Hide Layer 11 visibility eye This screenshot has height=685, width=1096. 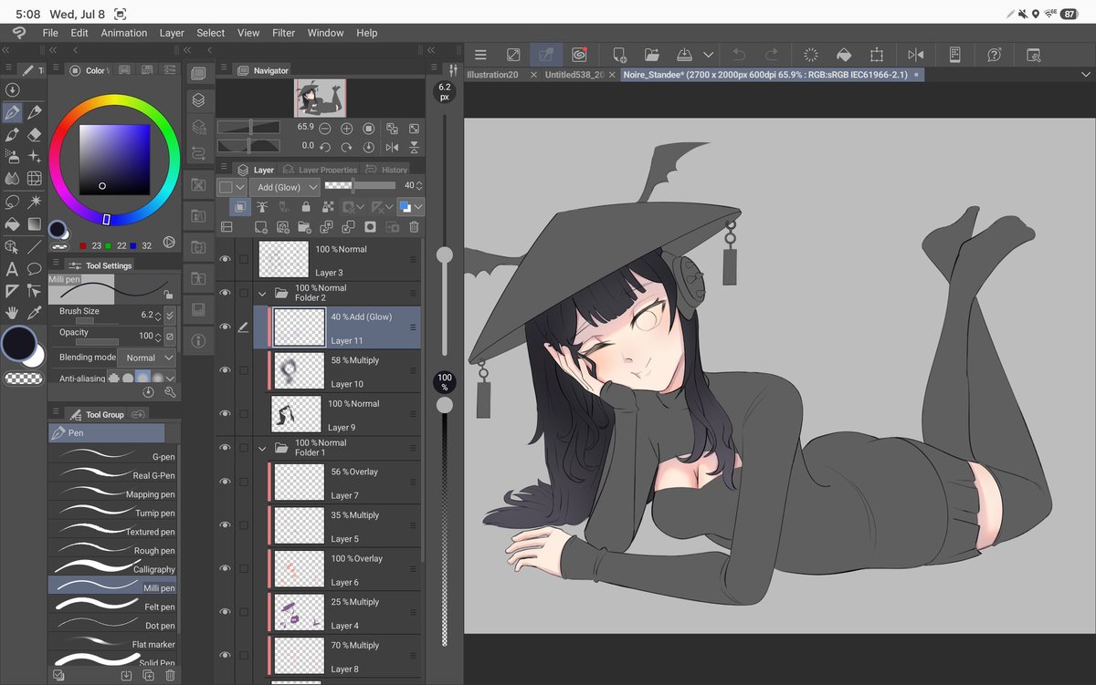click(226, 327)
